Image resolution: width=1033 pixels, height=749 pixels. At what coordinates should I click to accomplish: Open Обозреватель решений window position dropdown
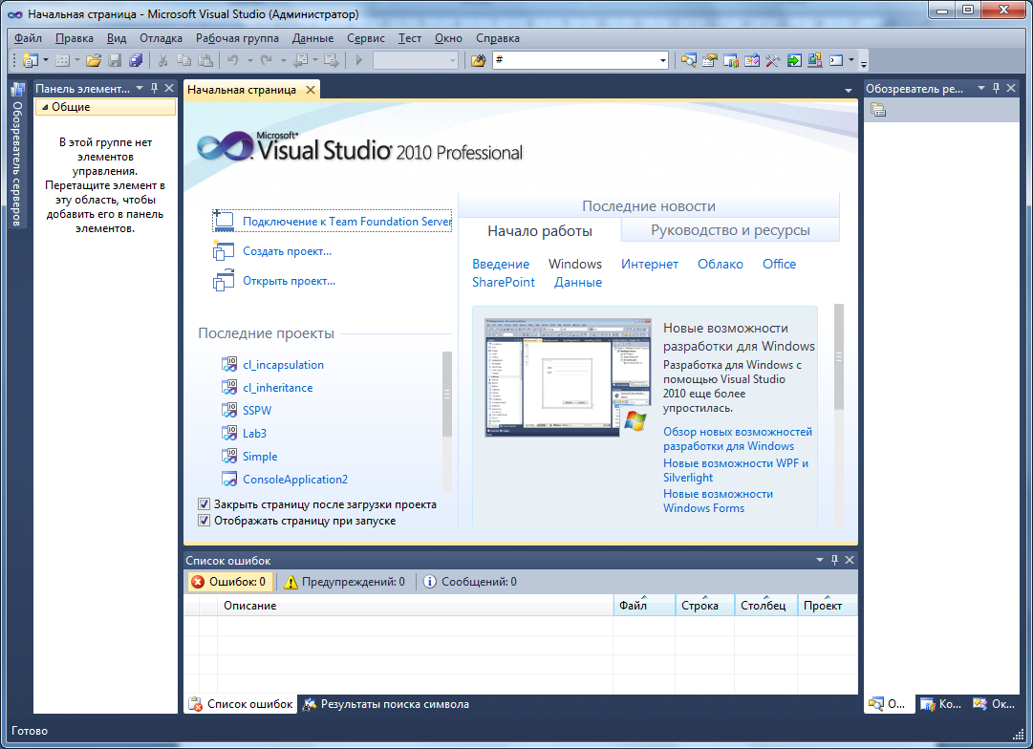(981, 88)
